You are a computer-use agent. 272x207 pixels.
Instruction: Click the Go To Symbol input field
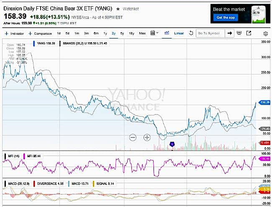tap(210, 33)
